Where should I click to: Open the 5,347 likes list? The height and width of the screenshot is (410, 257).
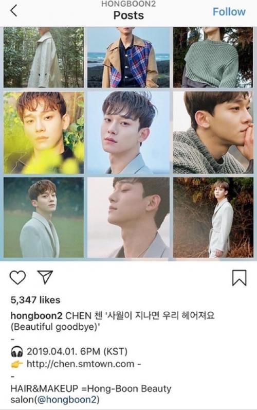[x=35, y=300]
